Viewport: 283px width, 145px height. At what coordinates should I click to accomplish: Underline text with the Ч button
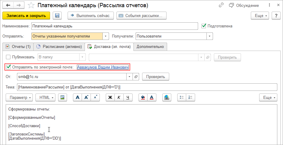[128, 97]
